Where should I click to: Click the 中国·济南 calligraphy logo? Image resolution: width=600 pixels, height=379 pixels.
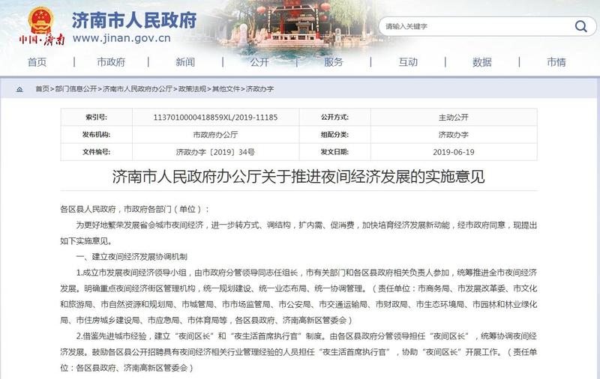click(x=42, y=40)
